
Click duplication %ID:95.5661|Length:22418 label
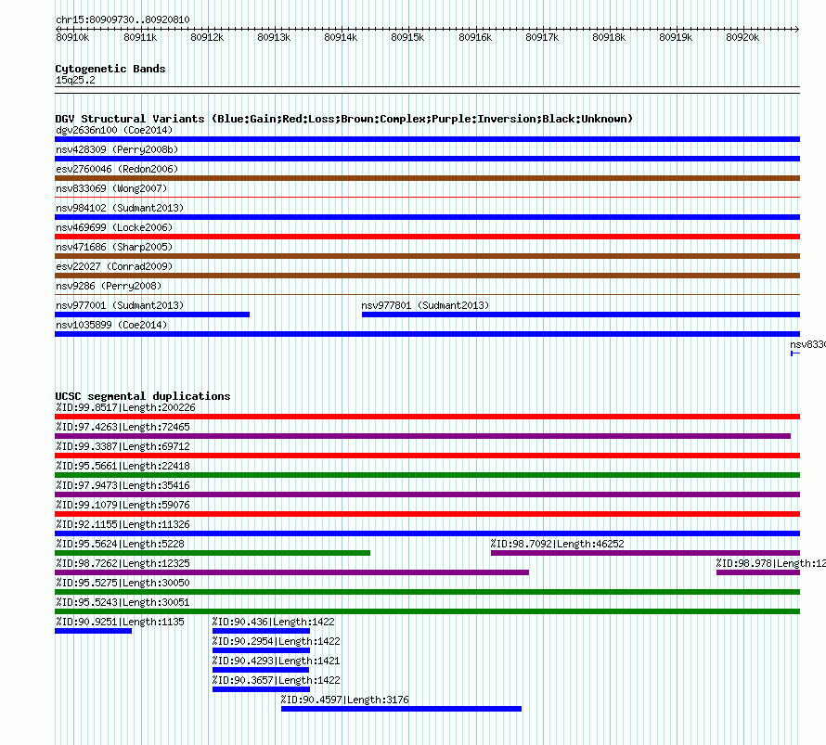coord(123,466)
